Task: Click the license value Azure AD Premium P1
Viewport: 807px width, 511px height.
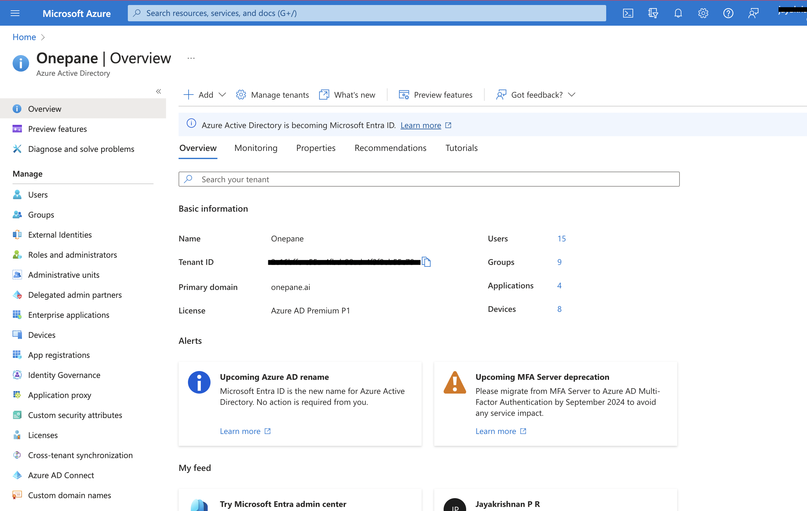Action: pos(310,310)
